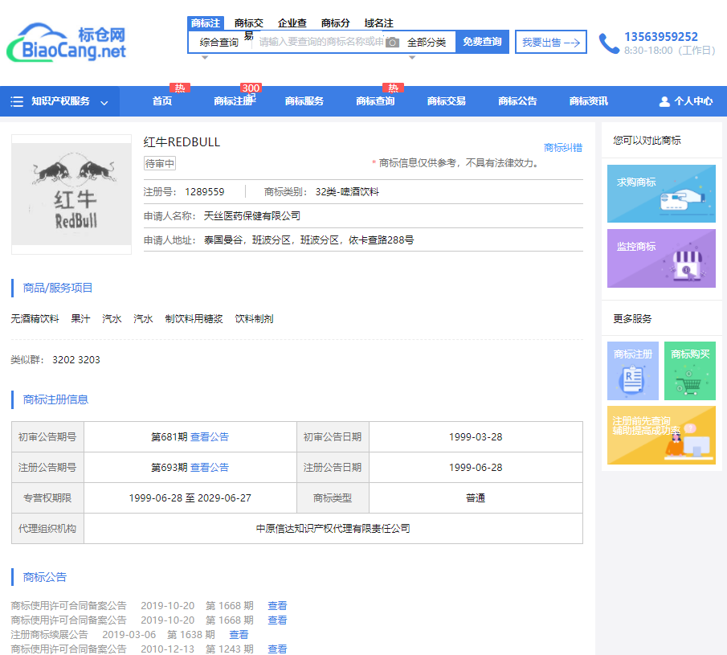Open the 注册前先查询 yellow banner
Viewport: 727px width, 655px height.
pyautogui.click(x=661, y=435)
